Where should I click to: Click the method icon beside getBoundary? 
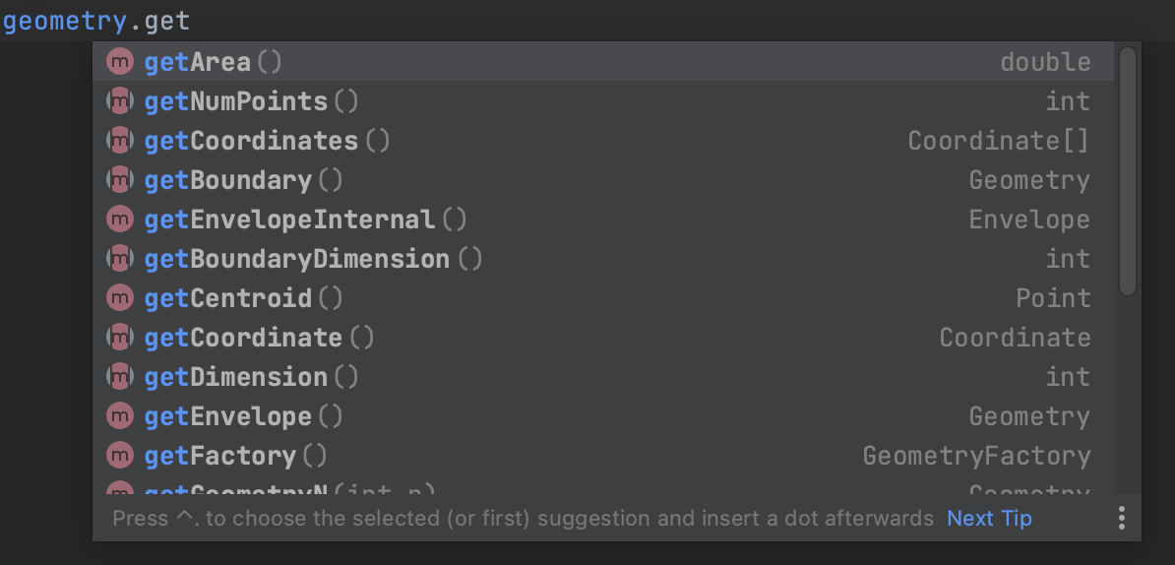tap(120, 180)
